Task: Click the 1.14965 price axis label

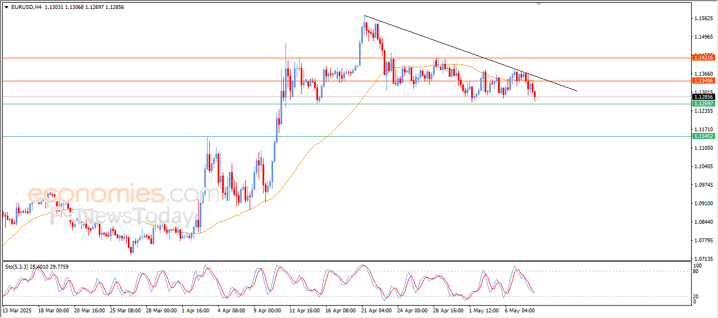Action: tap(703, 37)
